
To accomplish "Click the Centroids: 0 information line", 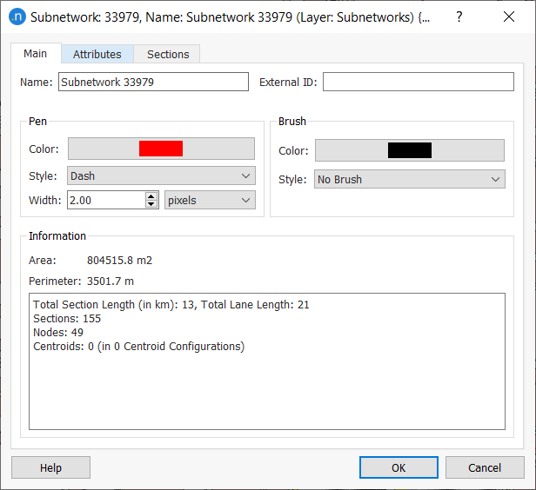I will pos(139,347).
